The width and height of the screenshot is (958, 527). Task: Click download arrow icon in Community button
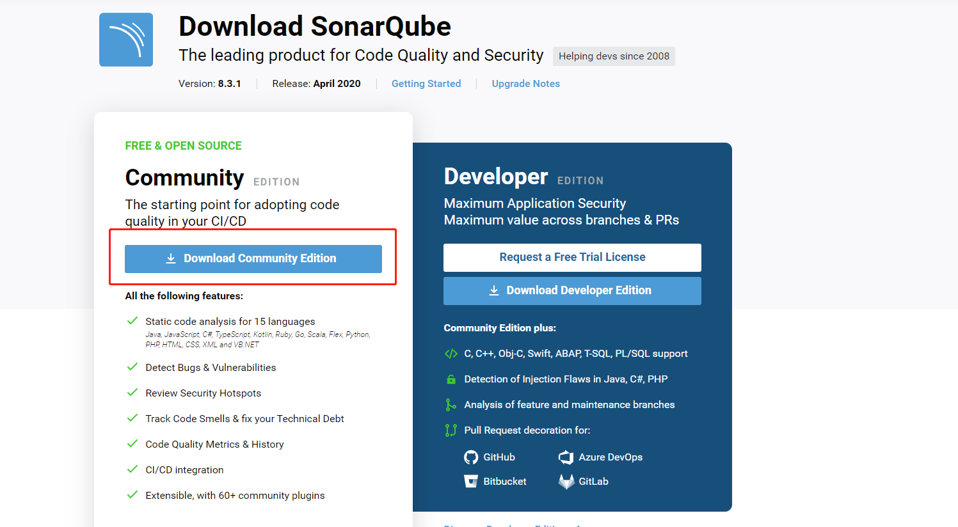(171, 258)
